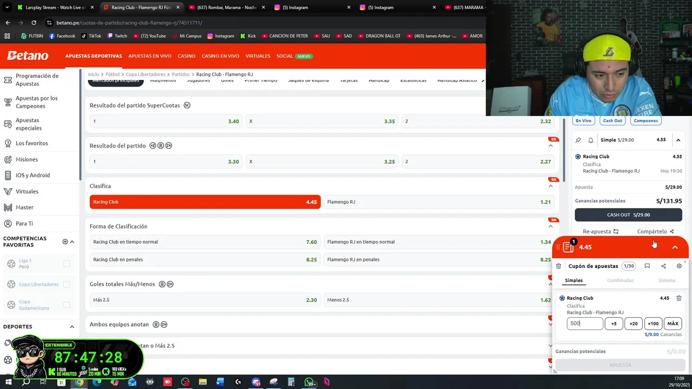The image size is (692, 389).
Task: Open Master in sidebar
Action: pyautogui.click(x=24, y=207)
